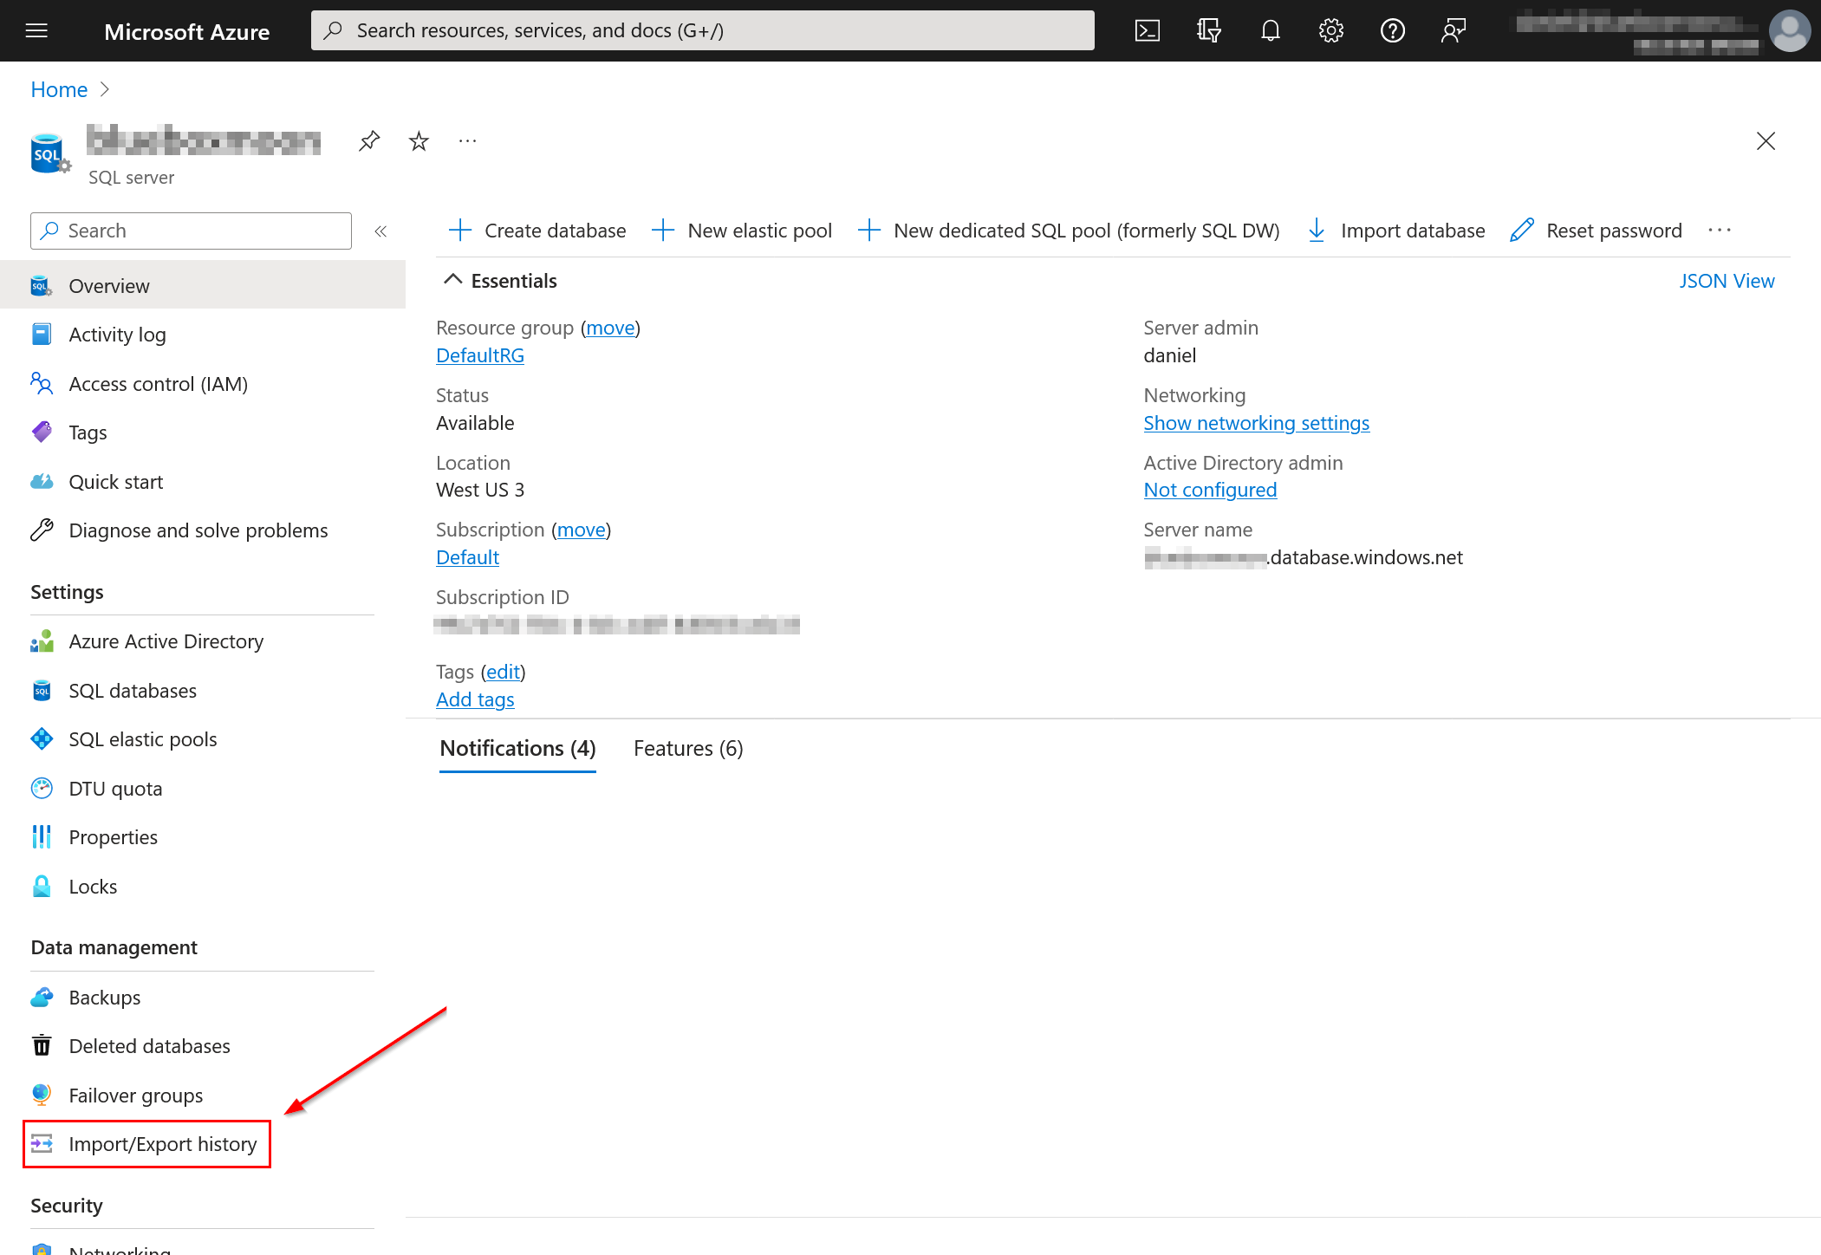
Task: Open Import/Export history in sidebar
Action: (162, 1144)
